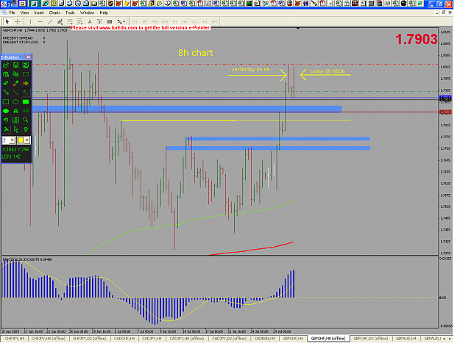Select the filled green rectangle tool in e-Pointer
Viewport: 460px width, 343px height.
26,102
